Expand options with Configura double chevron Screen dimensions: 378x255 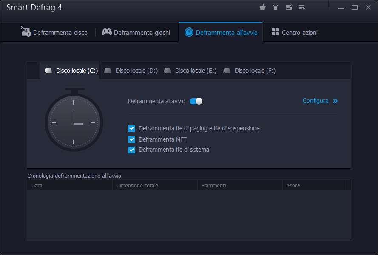point(335,101)
